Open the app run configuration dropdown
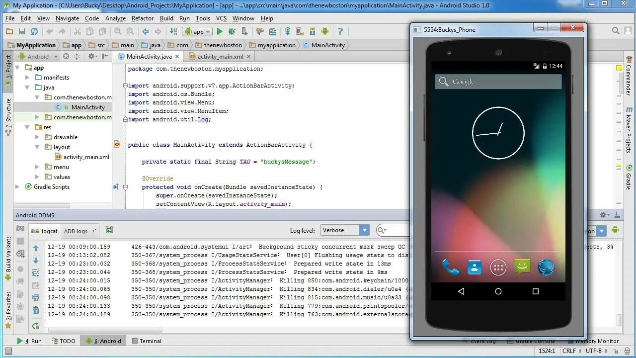 point(198,31)
